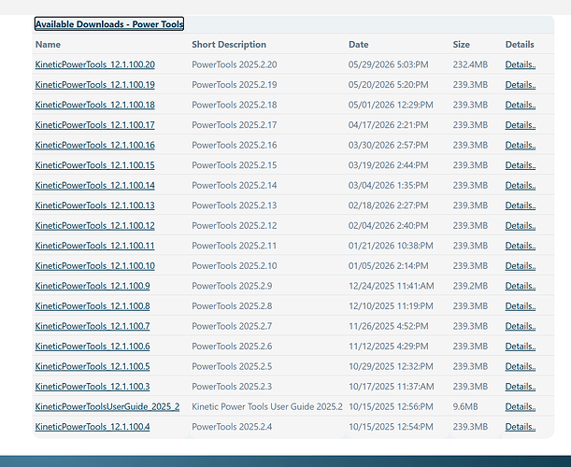Open Details for PowerTools 2025.2.17

(521, 125)
